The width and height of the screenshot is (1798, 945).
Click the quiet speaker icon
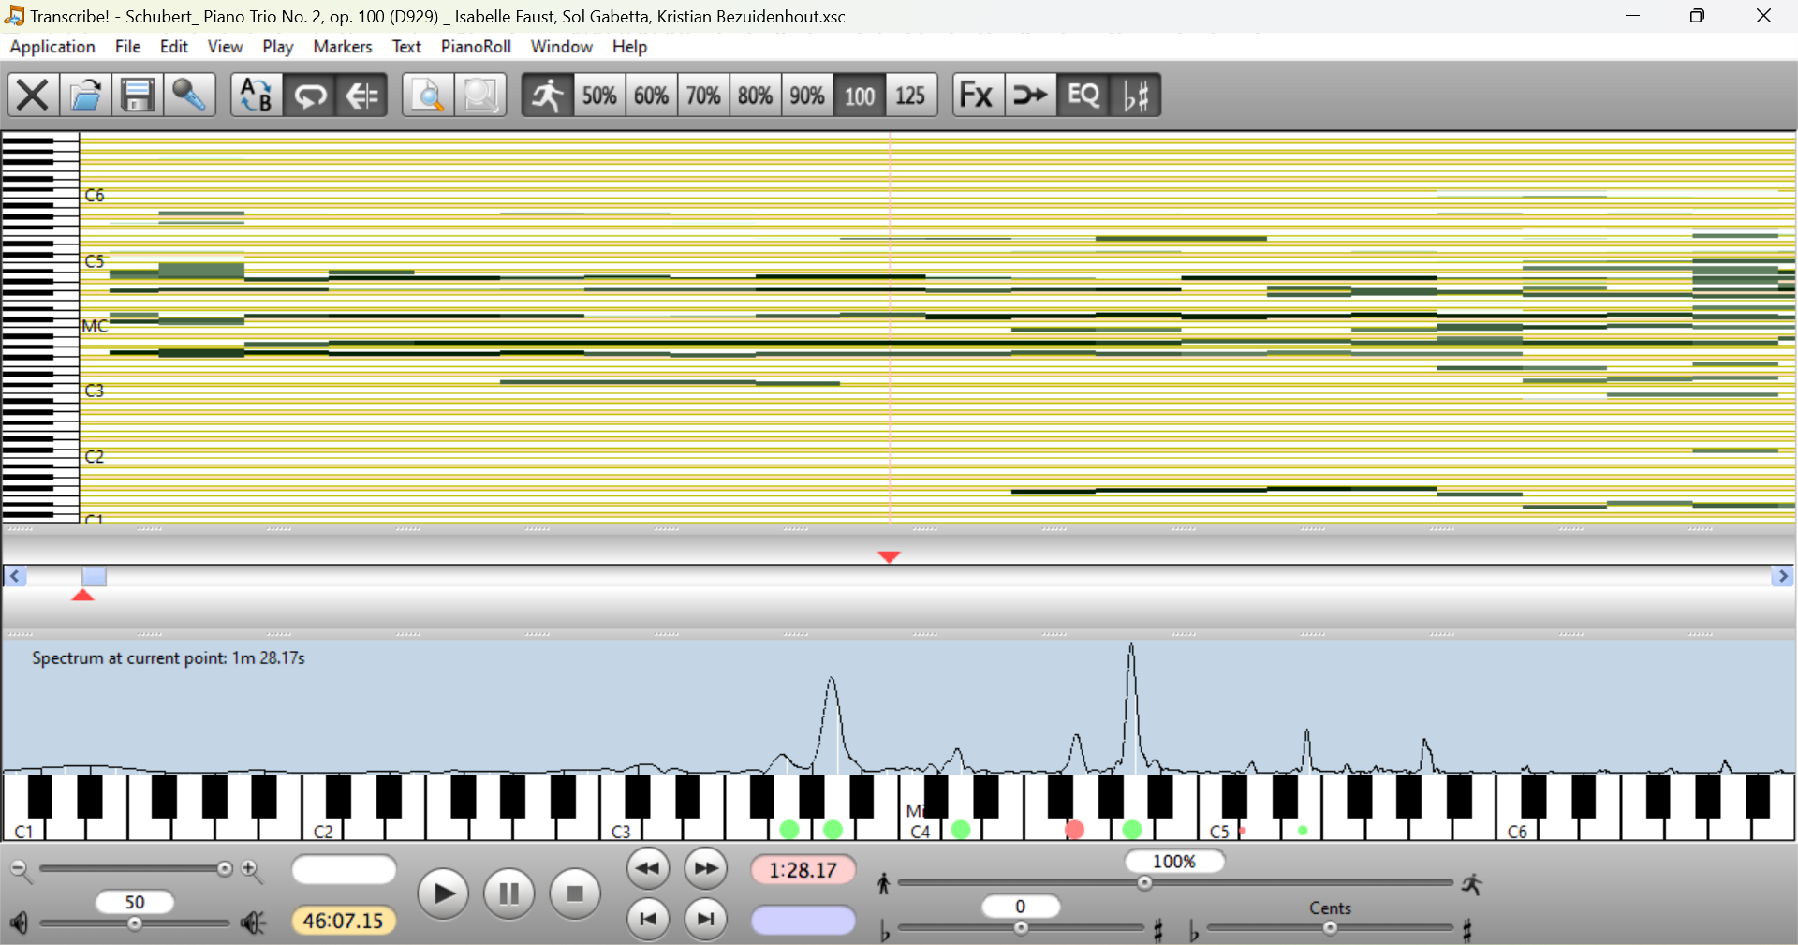19,923
